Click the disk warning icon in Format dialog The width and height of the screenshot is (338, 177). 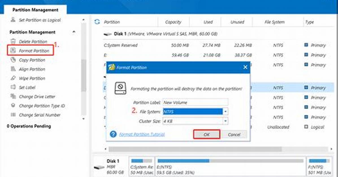pyautogui.click(x=120, y=88)
